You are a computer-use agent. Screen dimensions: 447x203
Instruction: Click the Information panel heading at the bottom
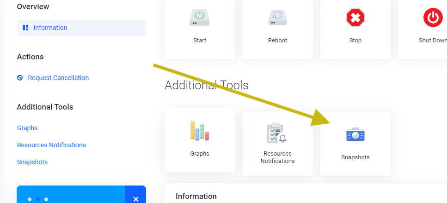coord(196,196)
